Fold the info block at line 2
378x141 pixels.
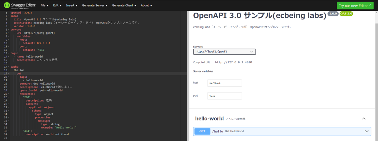click(x=9, y=16)
